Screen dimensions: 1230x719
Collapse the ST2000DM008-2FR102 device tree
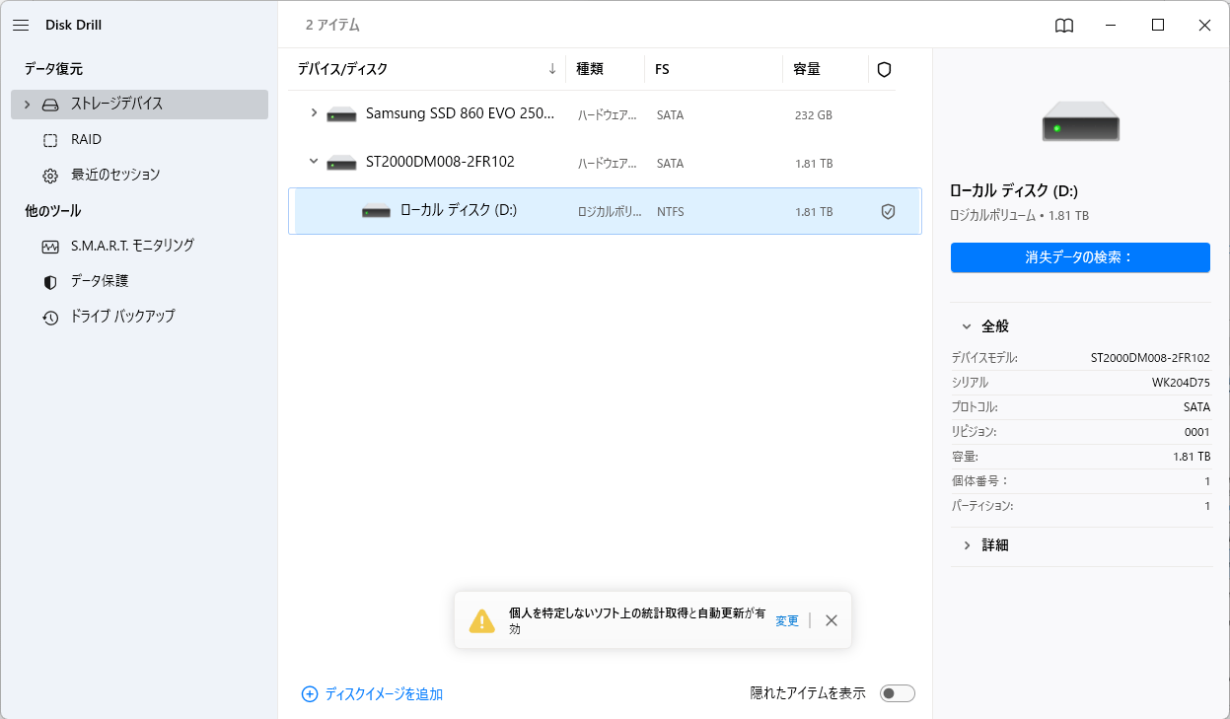point(314,161)
